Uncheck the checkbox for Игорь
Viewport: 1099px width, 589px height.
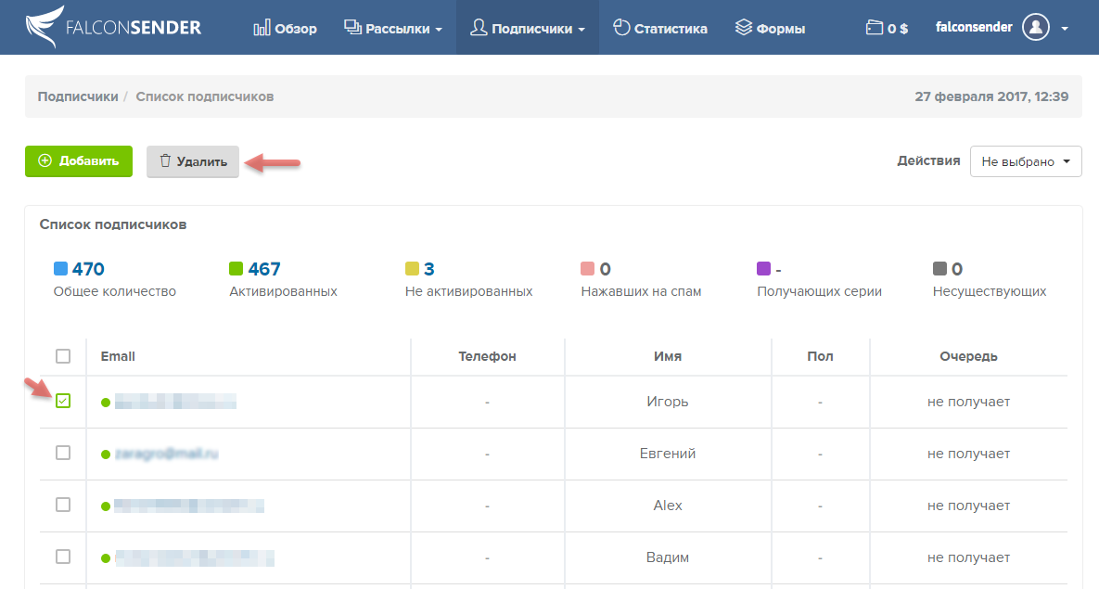tap(63, 401)
